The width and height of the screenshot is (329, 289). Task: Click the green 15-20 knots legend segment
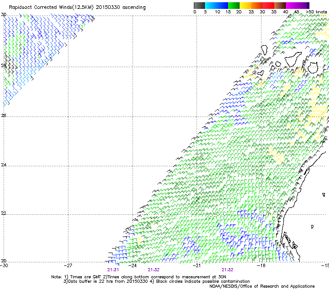[x=233, y=5]
